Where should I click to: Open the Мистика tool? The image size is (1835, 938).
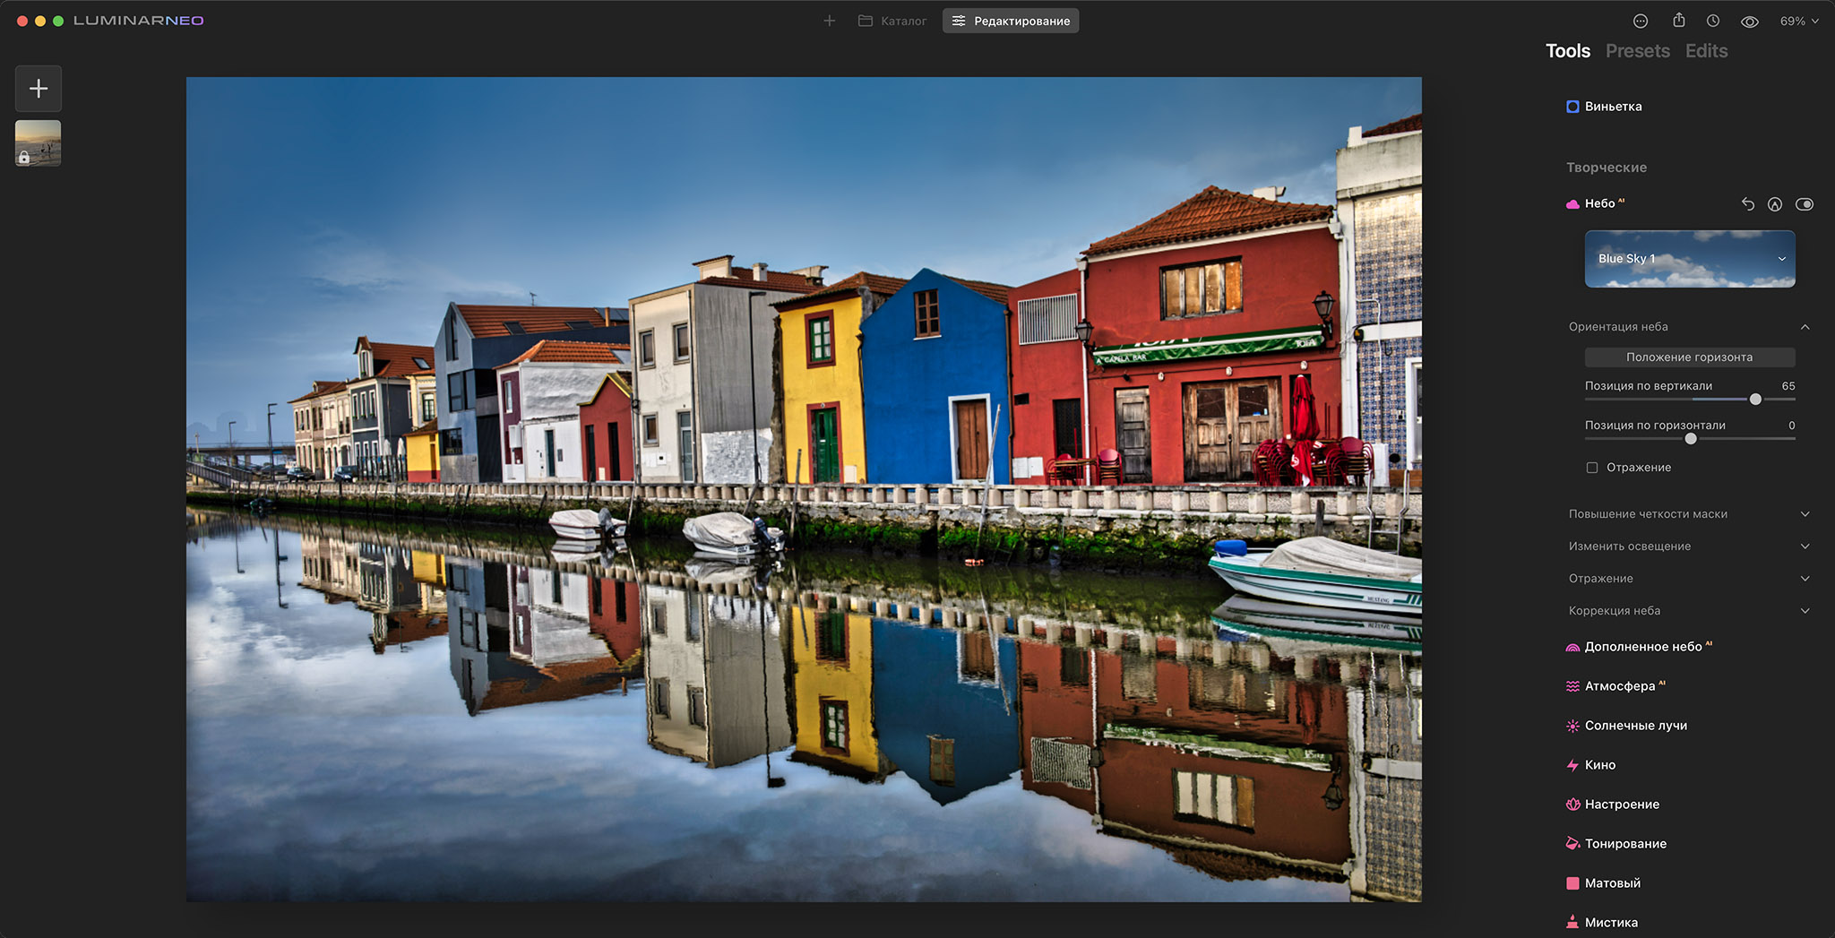(x=1613, y=922)
